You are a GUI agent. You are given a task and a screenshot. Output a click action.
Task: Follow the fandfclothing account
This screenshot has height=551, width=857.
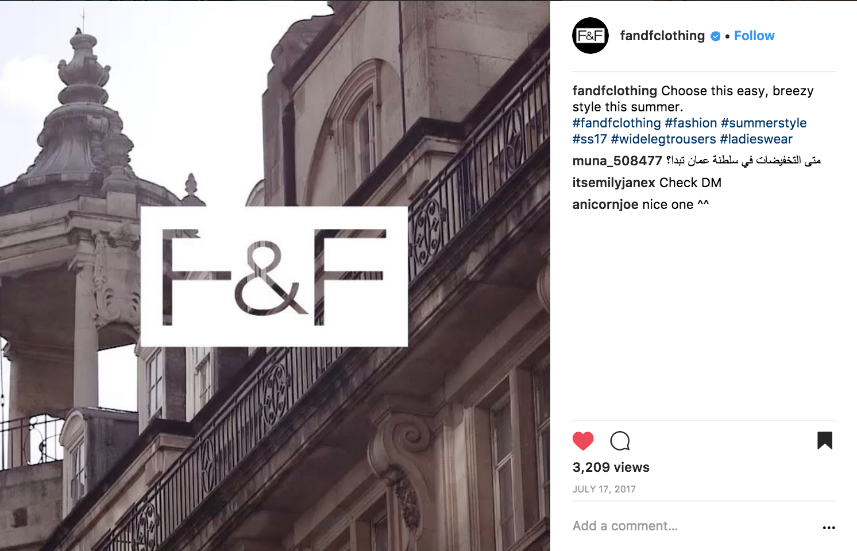754,36
